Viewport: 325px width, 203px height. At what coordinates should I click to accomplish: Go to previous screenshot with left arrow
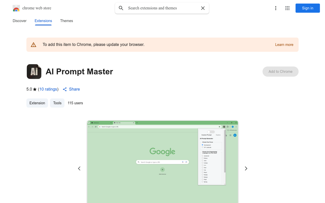79,168
